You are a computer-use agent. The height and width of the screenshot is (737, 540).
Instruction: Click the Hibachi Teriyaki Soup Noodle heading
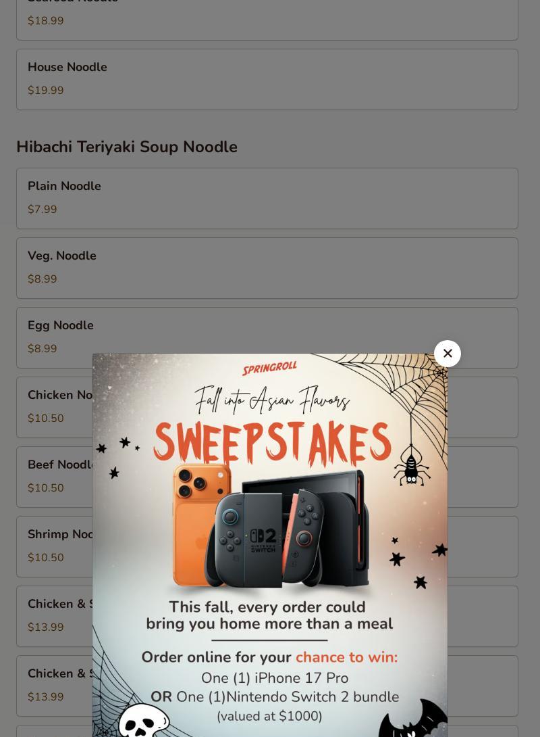point(127,147)
